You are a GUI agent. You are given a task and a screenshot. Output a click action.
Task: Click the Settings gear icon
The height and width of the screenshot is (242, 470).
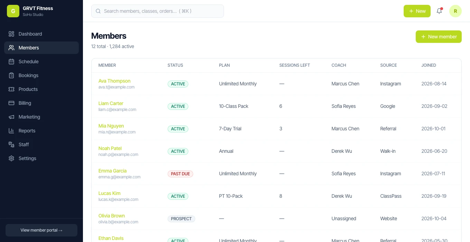(x=11, y=158)
